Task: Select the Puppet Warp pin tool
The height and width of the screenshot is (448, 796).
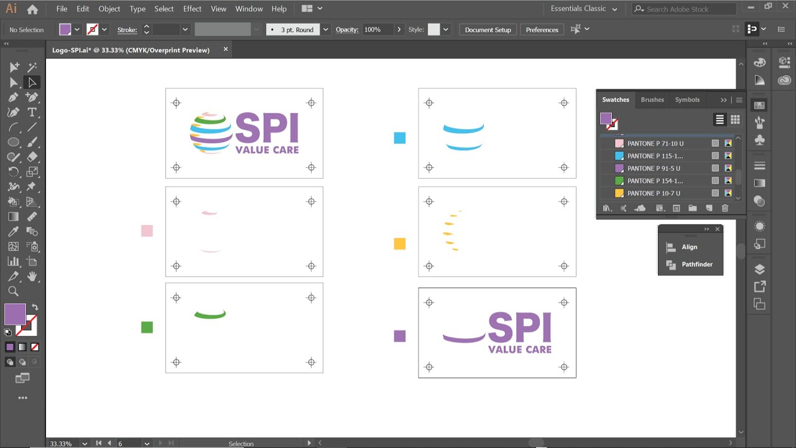Action: point(32,187)
